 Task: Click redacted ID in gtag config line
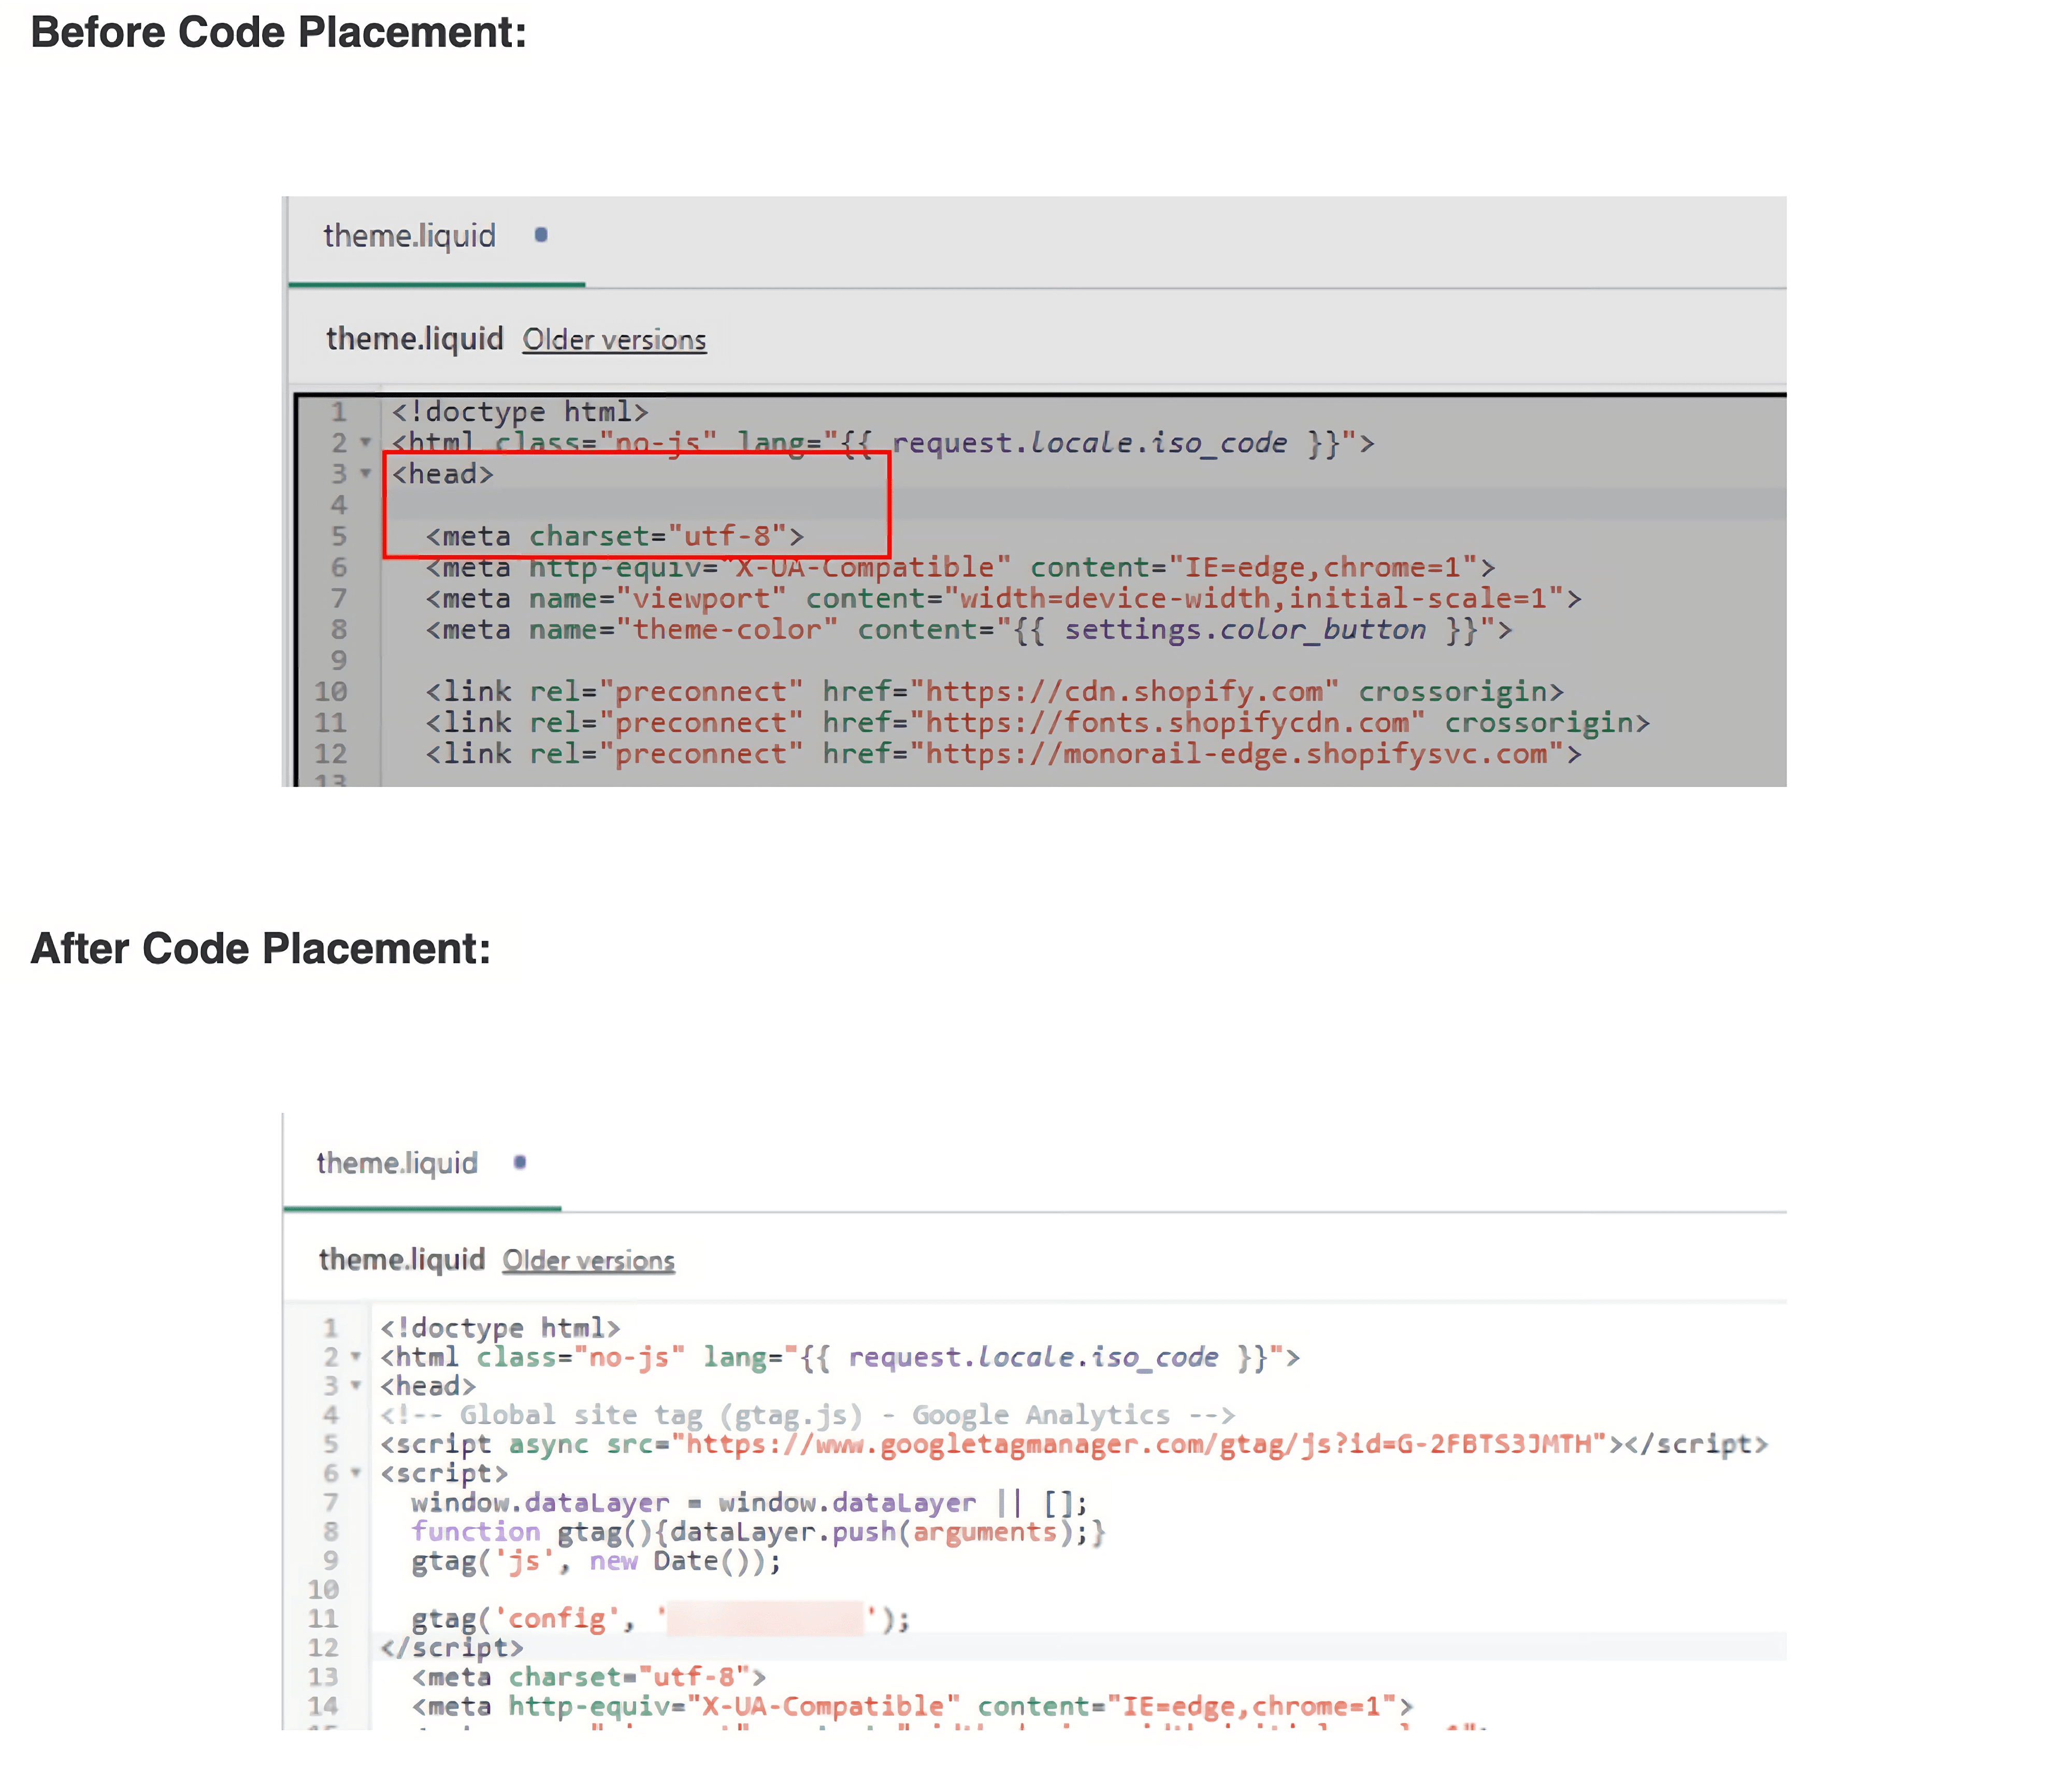point(765,1618)
